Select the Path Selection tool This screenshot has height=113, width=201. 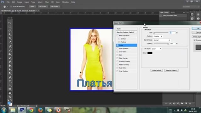click(x=10, y=85)
